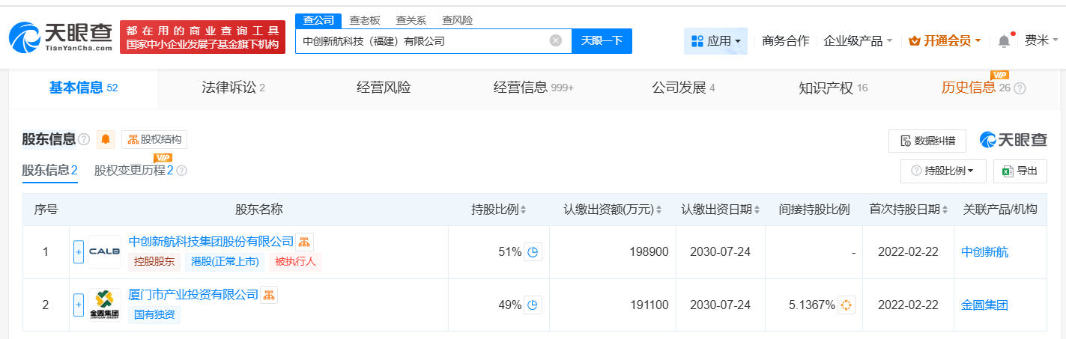Open the 股权结构 button
The width and height of the screenshot is (1066, 339).
[154, 139]
